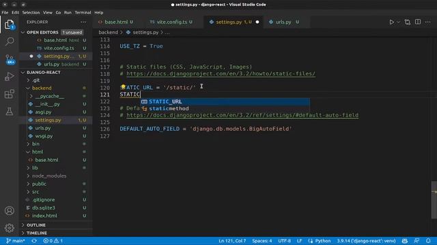437x245 pixels.
Task: Open the Run and Debug view icon
Action: click(x=10, y=76)
